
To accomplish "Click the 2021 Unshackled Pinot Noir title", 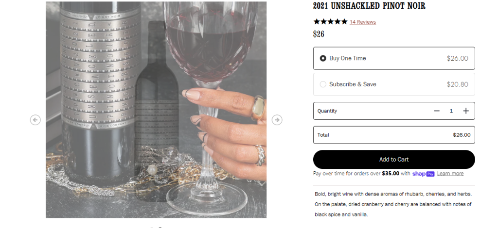I will [x=369, y=6].
